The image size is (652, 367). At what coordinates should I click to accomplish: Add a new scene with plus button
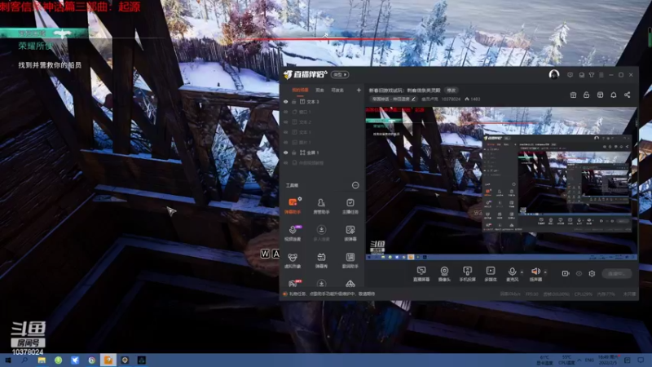(359, 90)
